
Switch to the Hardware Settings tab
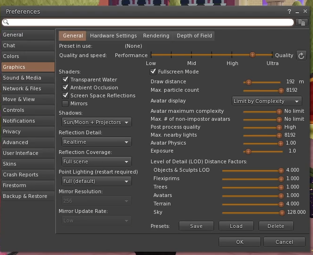click(x=113, y=36)
